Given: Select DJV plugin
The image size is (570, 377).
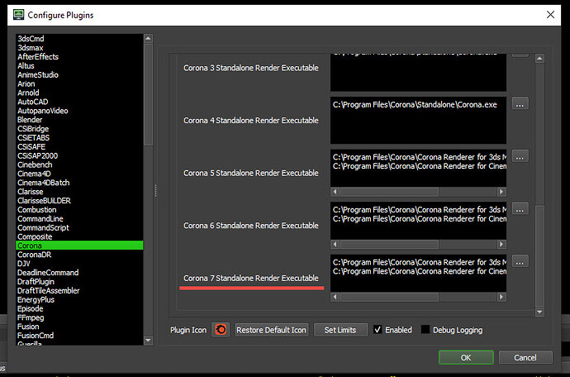Looking at the screenshot, I should coord(79,264).
